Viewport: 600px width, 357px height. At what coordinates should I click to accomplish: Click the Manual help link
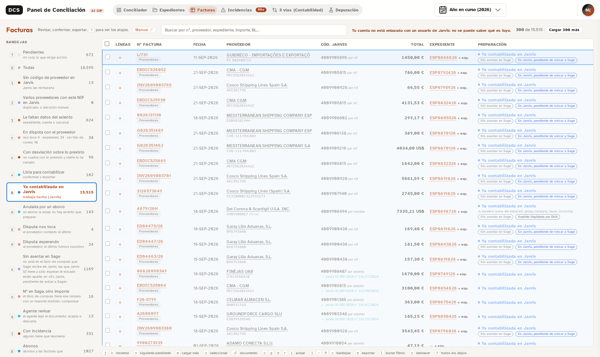click(x=144, y=30)
